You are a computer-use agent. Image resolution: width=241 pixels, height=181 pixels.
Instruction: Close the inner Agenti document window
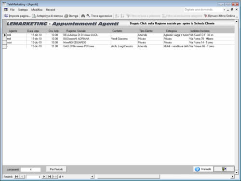pos(237,10)
